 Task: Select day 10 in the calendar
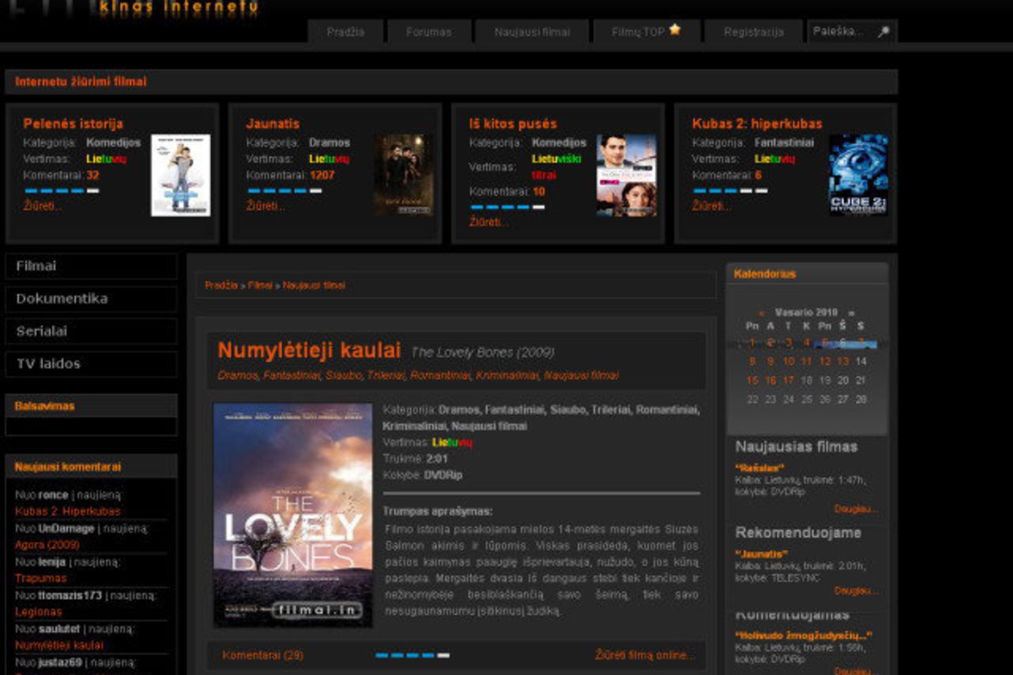[x=789, y=361]
